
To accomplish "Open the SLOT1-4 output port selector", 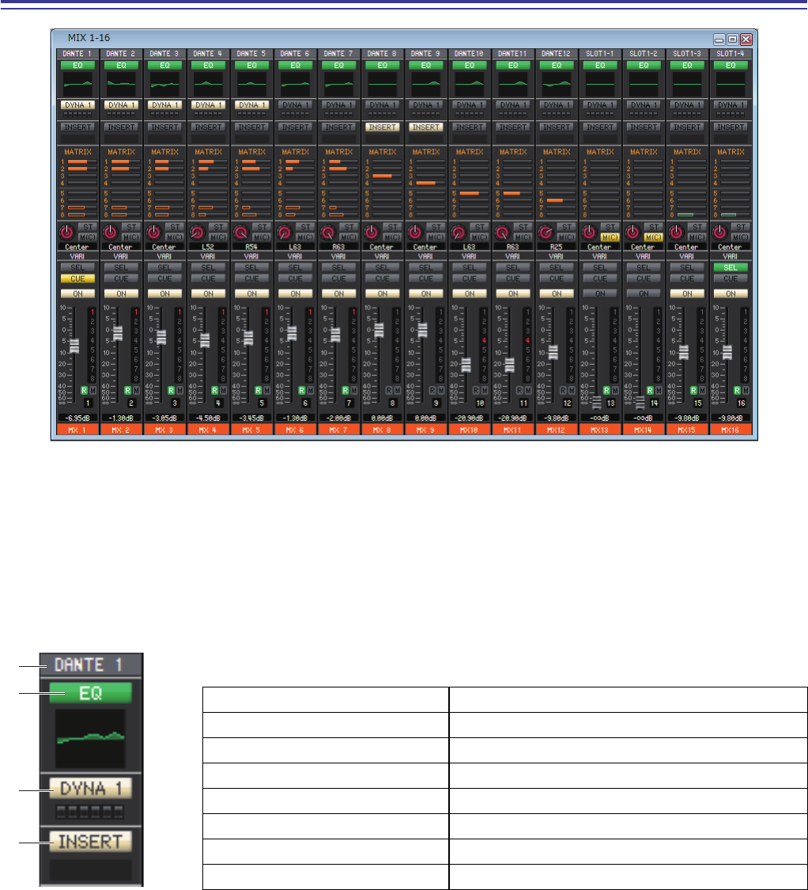I will point(731,53).
